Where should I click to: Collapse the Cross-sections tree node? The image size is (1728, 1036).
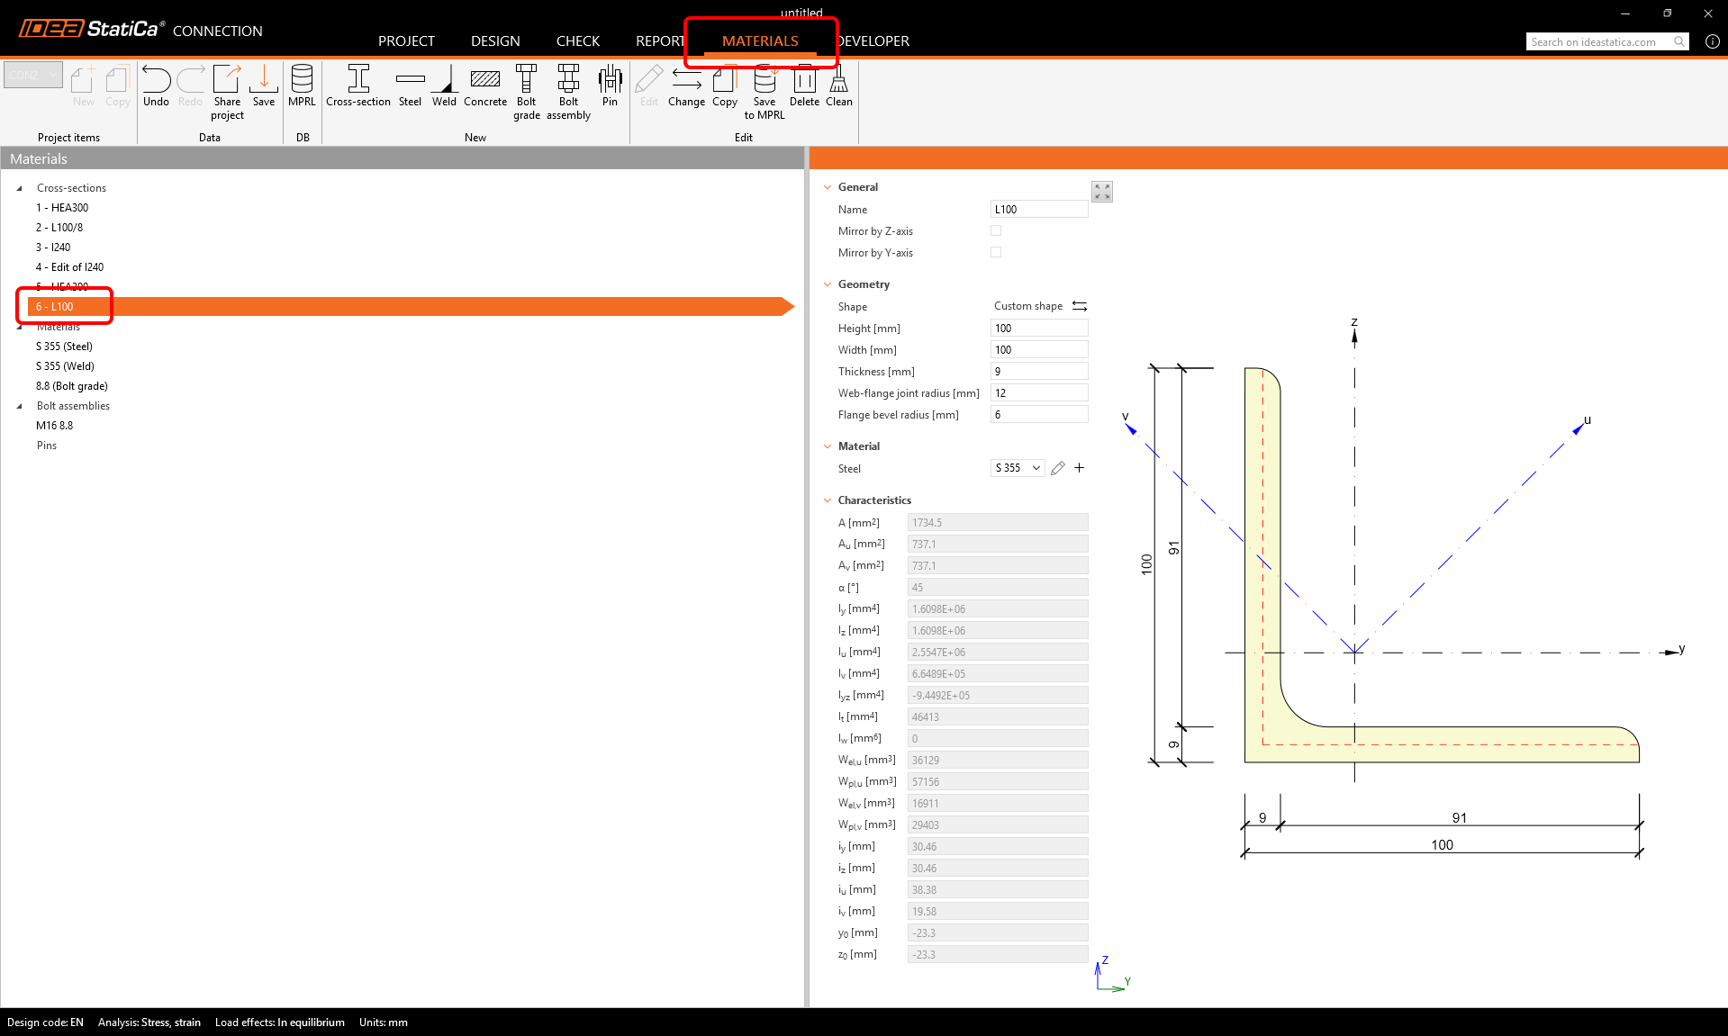pos(20,188)
